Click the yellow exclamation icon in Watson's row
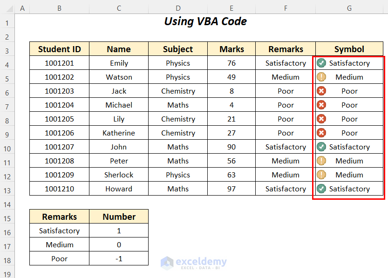This screenshot has height=278, width=388. pyautogui.click(x=321, y=77)
